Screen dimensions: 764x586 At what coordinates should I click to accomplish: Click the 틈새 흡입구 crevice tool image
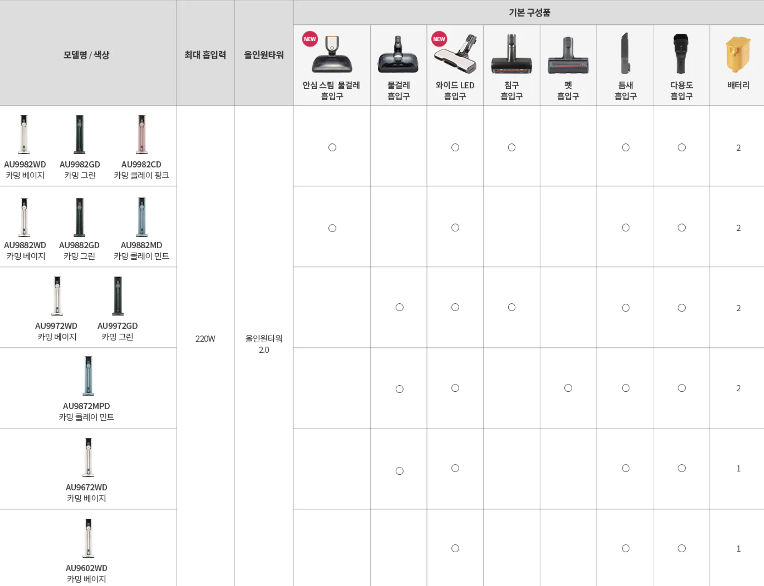[x=625, y=54]
